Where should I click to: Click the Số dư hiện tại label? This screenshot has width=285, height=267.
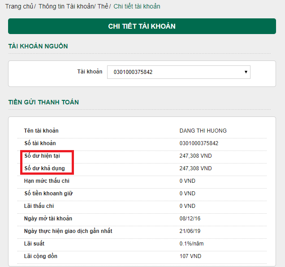coord(42,156)
